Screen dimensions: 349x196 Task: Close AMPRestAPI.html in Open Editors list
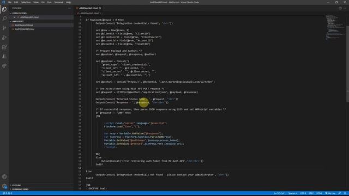click(15, 17)
